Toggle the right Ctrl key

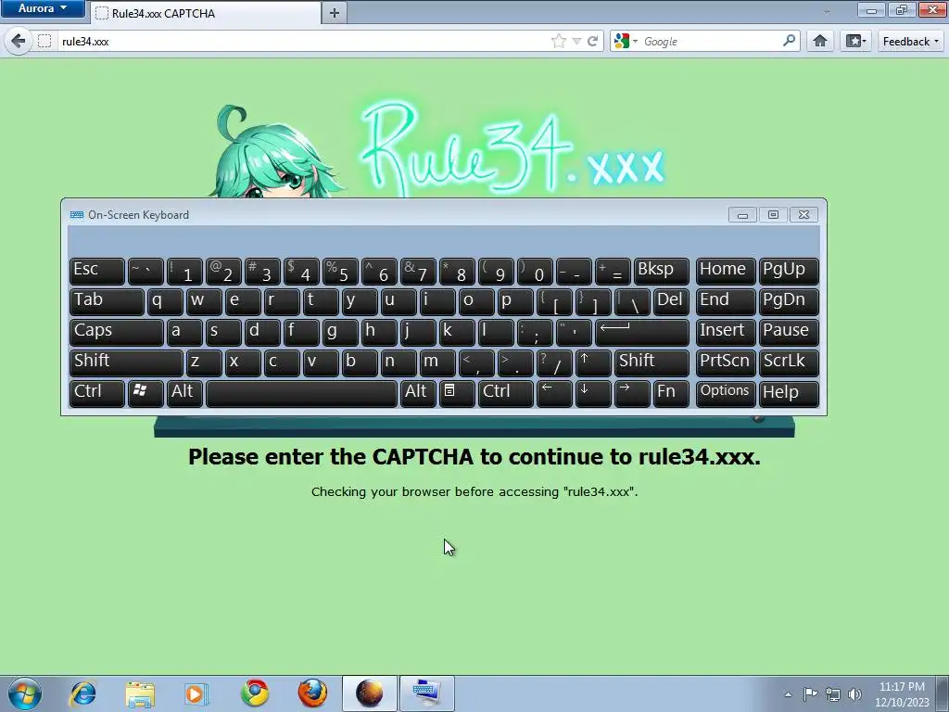tap(505, 393)
